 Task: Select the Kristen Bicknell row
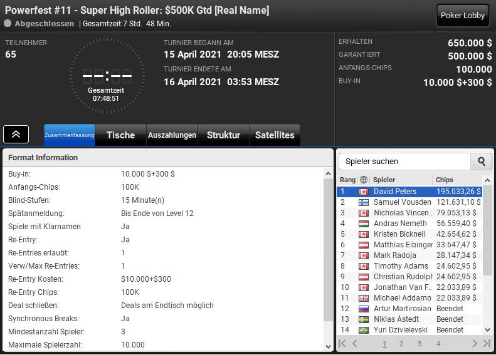(x=409, y=234)
